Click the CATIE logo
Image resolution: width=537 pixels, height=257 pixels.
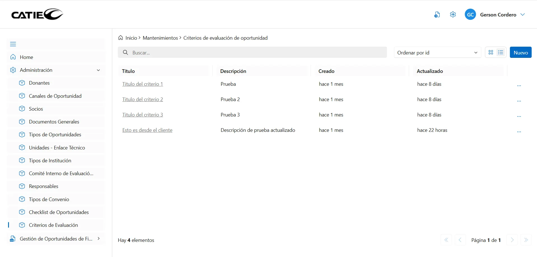click(37, 14)
